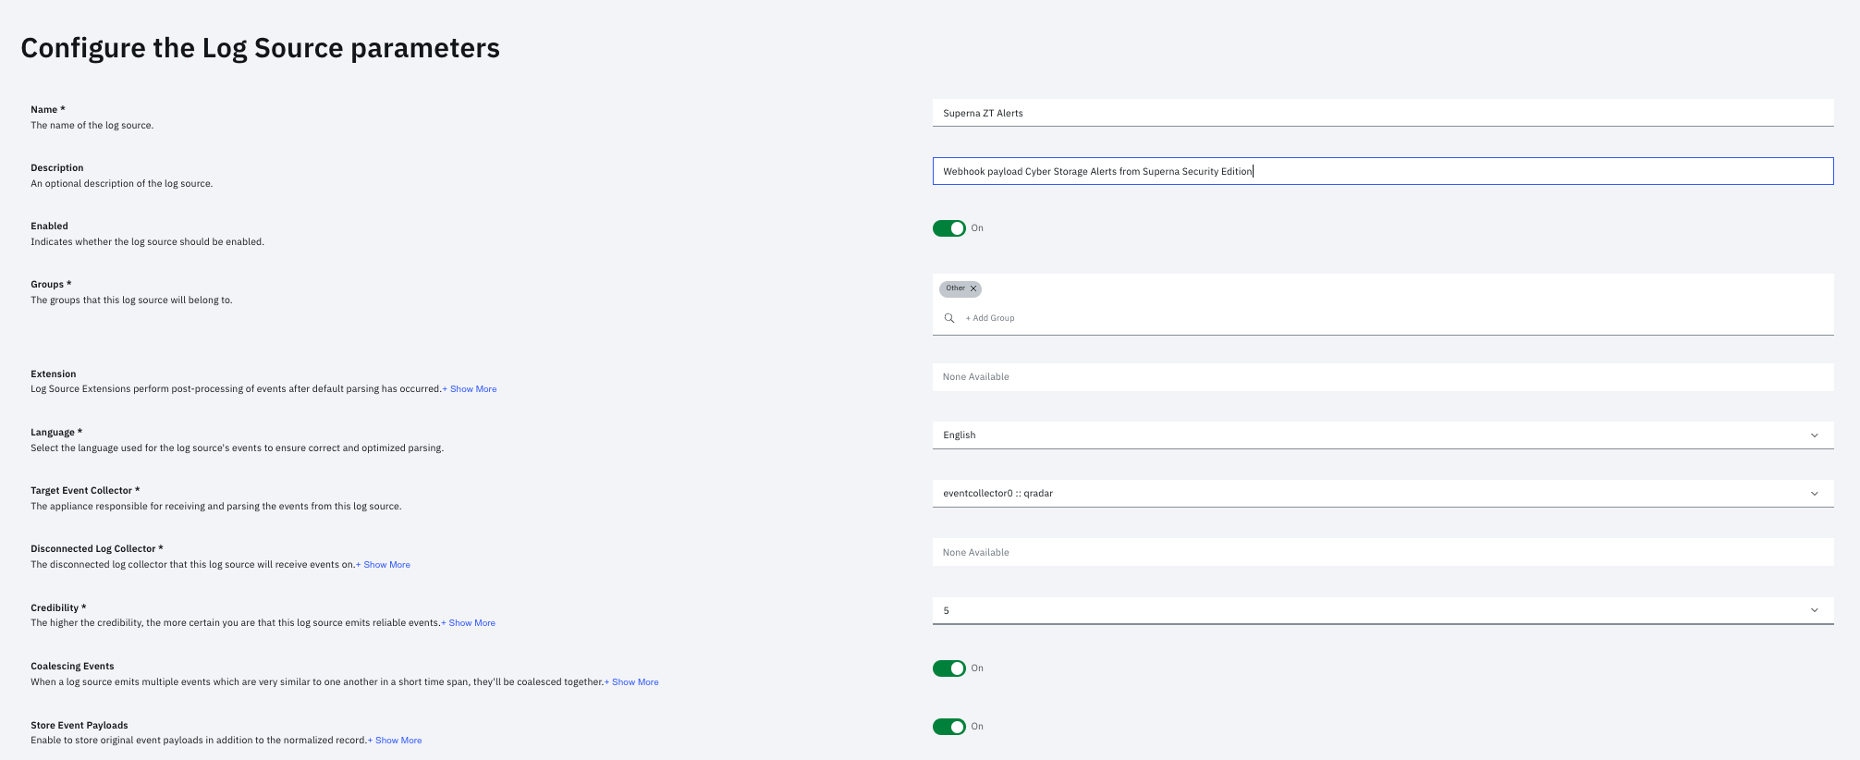The width and height of the screenshot is (1860, 760).
Task: Show more about Extension
Action: pyautogui.click(x=470, y=389)
